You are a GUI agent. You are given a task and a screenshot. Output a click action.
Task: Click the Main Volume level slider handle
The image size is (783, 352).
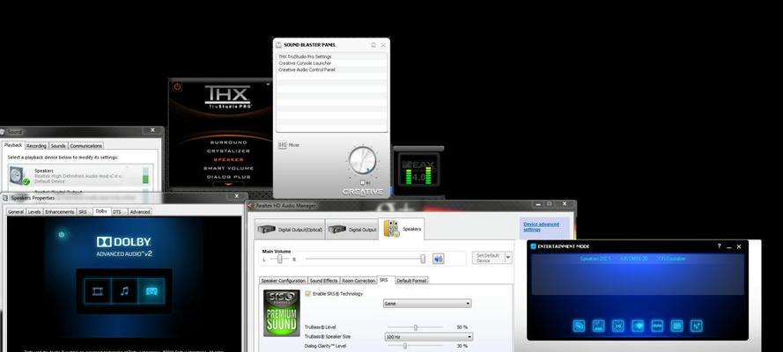(x=423, y=259)
